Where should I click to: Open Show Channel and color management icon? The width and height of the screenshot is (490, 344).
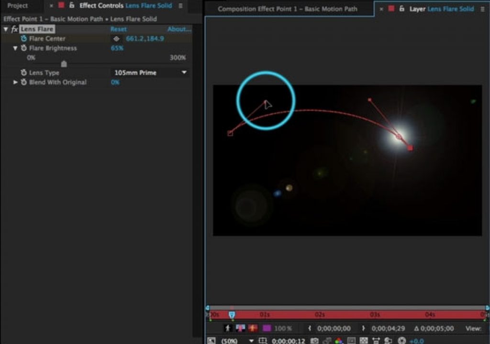coord(339,341)
